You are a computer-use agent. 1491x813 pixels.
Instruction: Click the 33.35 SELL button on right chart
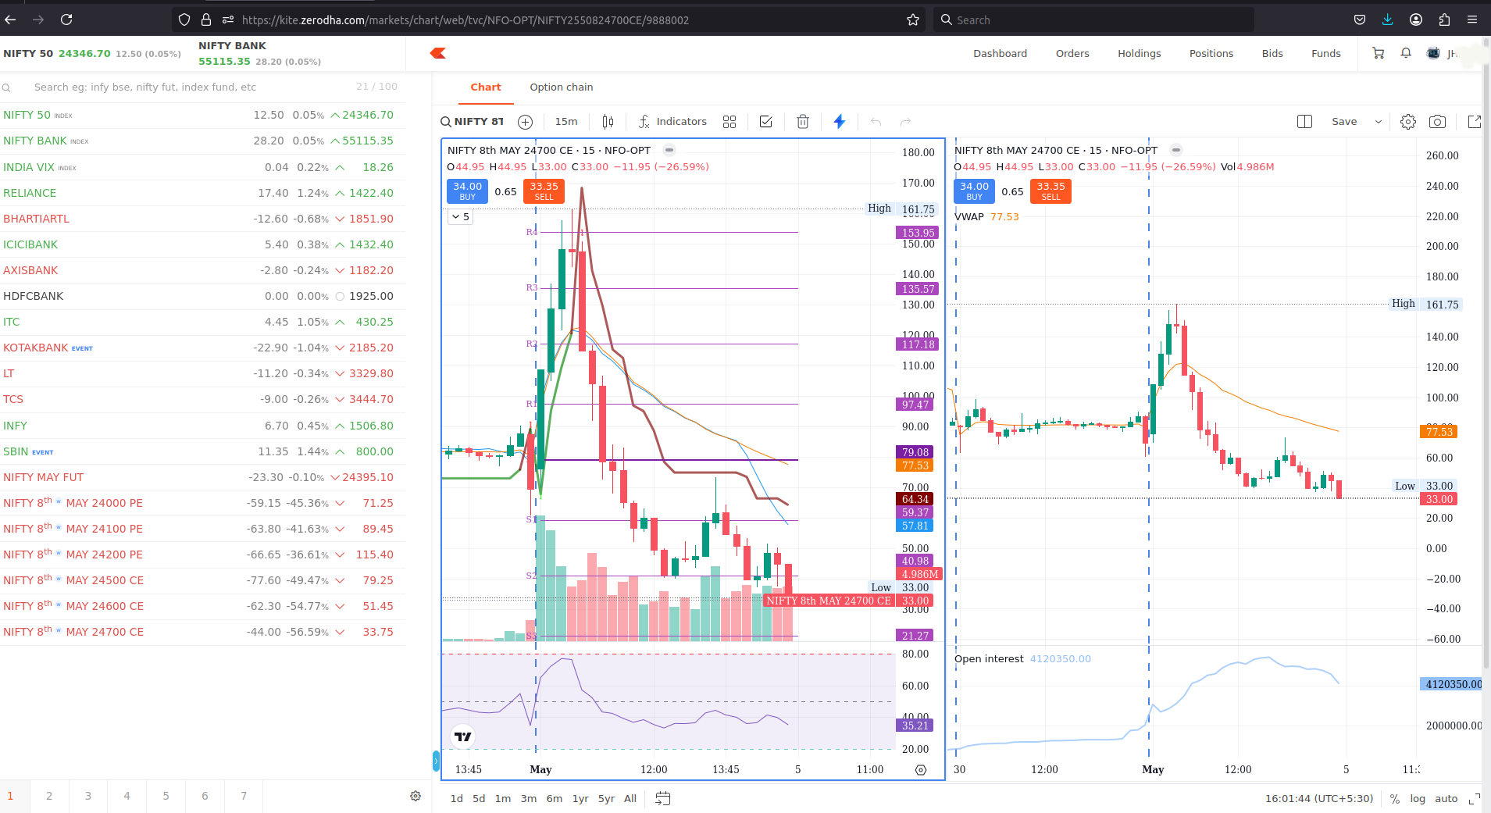pos(1050,191)
